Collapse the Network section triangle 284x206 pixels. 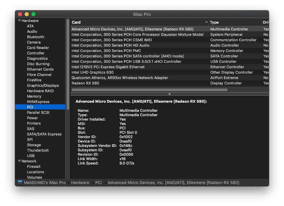coord(19,161)
